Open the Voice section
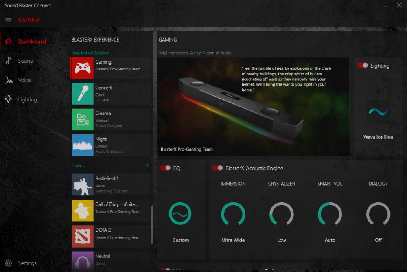The width and height of the screenshot is (407, 272). click(x=24, y=80)
